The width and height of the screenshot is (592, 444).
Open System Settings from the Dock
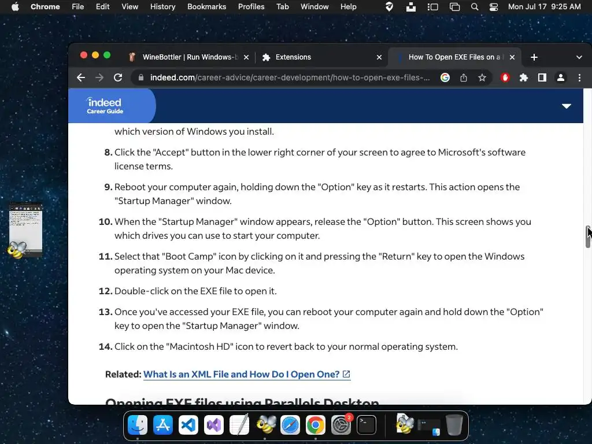coord(341,425)
